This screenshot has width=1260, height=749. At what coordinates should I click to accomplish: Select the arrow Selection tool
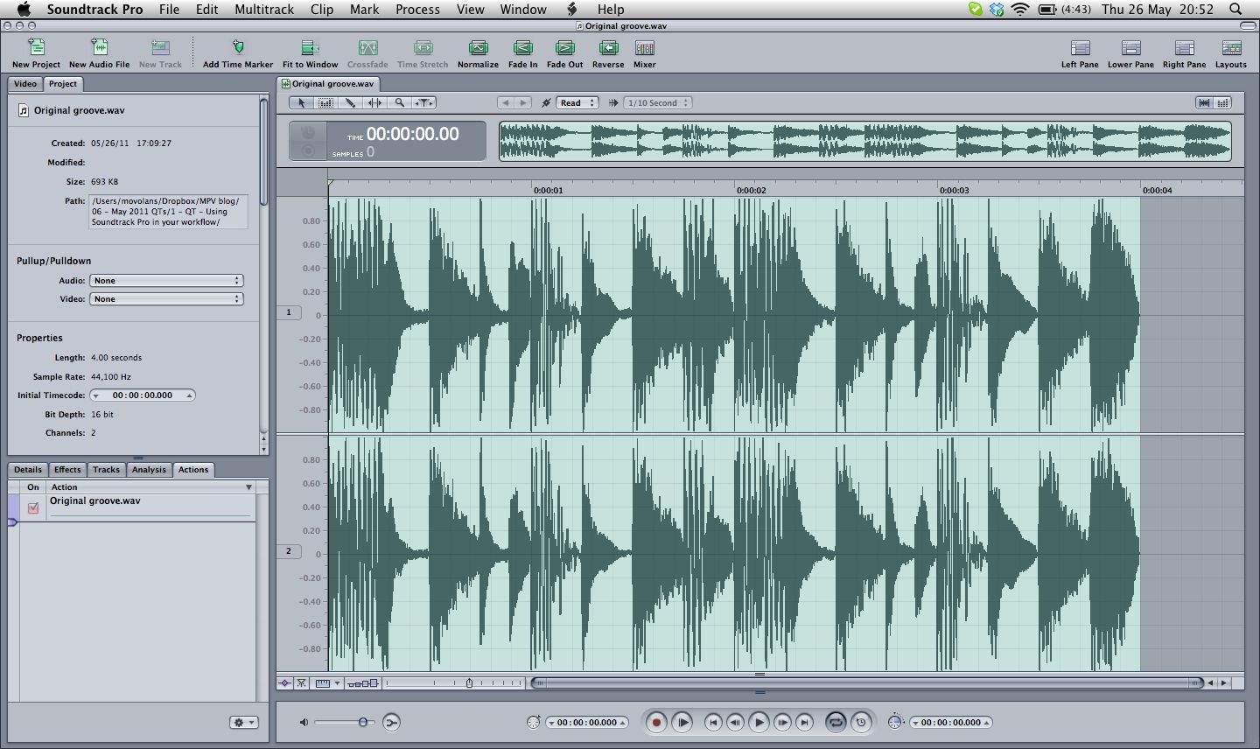click(x=302, y=102)
